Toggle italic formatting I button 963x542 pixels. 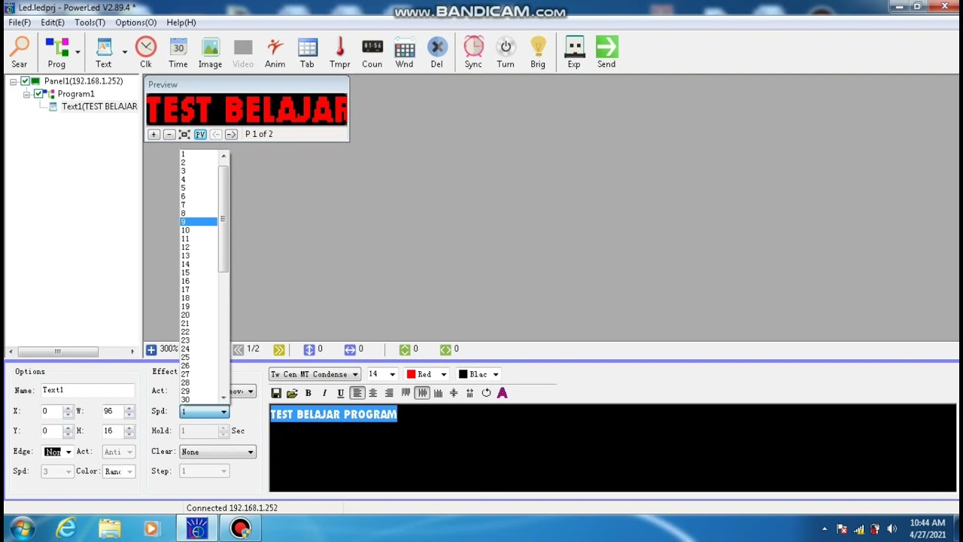(x=324, y=393)
